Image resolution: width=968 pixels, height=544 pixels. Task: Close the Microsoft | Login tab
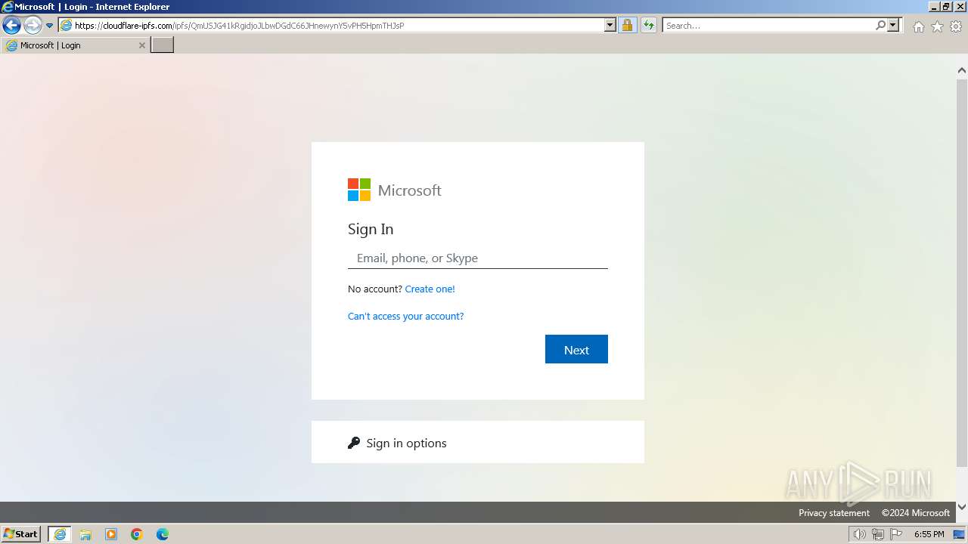tap(141, 45)
